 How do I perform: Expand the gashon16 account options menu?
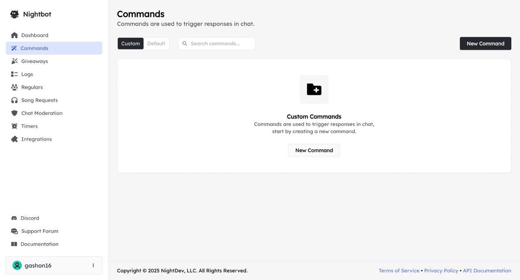[93, 265]
